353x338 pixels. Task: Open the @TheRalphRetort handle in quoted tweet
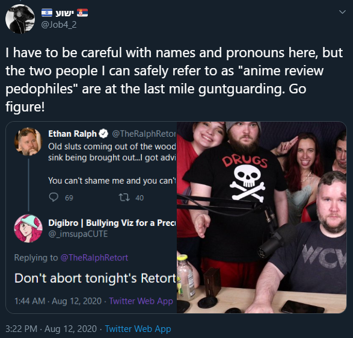[x=144, y=134]
